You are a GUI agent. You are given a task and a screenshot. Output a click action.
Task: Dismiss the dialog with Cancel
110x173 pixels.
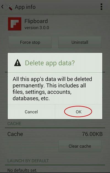pos(31,112)
